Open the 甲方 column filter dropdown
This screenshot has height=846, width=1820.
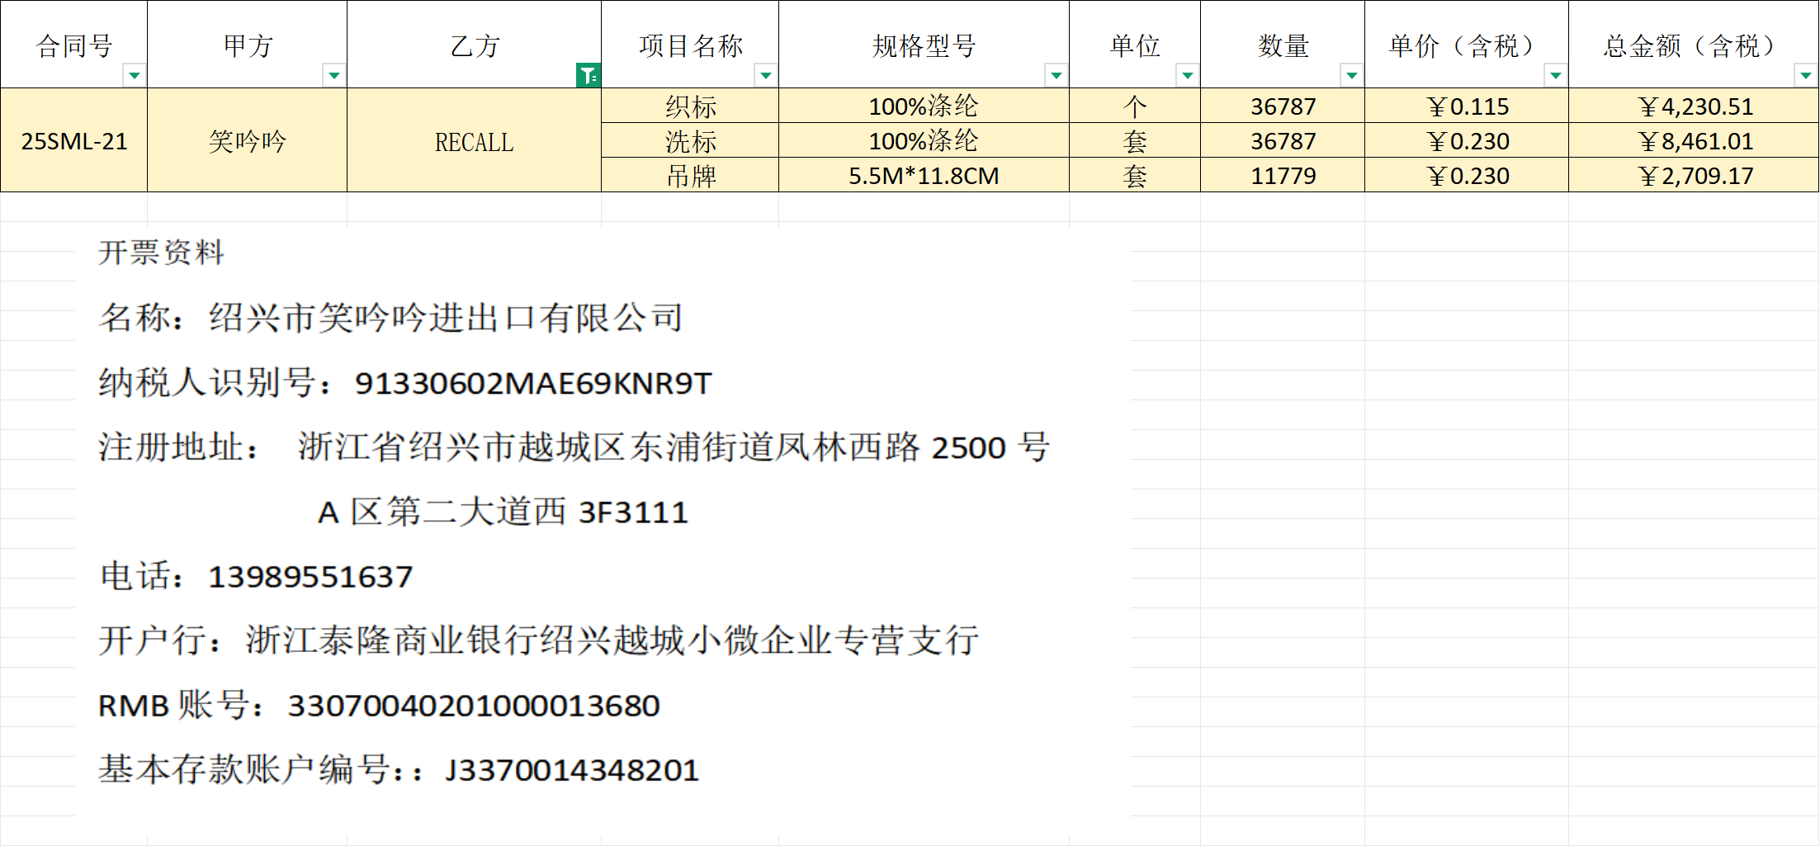(x=333, y=76)
